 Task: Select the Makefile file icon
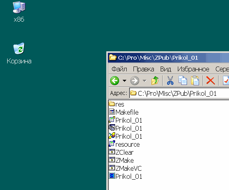coord(112,111)
